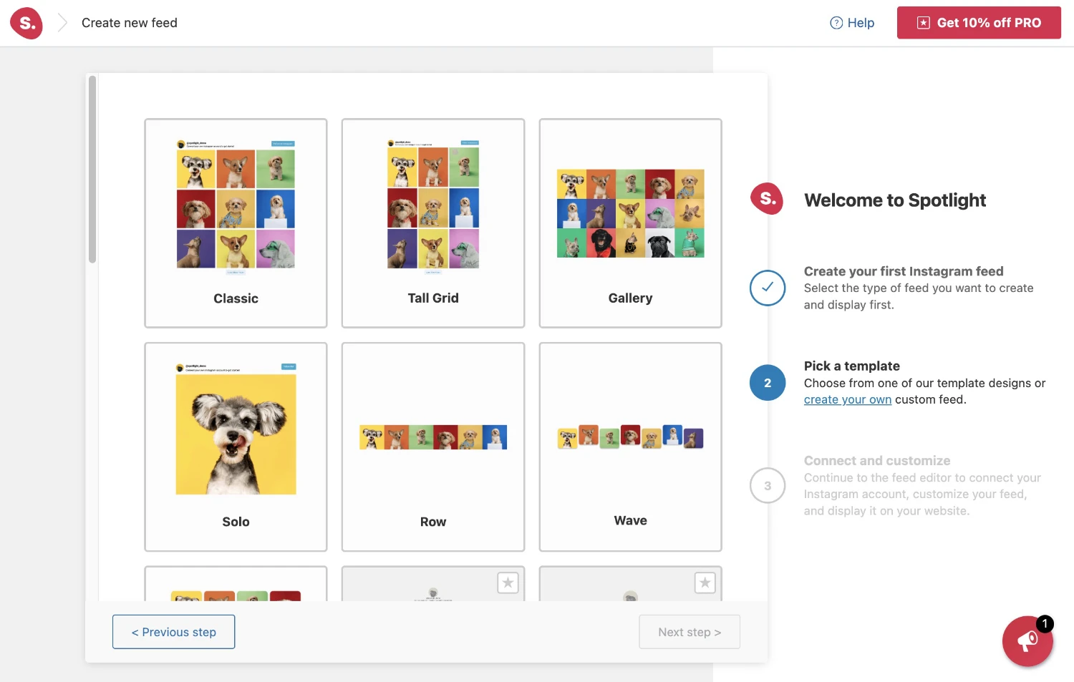This screenshot has width=1074, height=682.
Task: Choose the Tall Grid template
Action: pos(433,223)
